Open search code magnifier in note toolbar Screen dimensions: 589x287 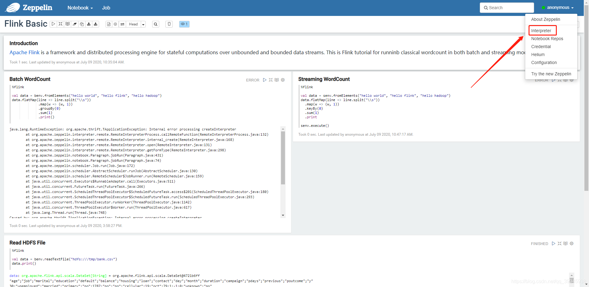click(x=156, y=24)
